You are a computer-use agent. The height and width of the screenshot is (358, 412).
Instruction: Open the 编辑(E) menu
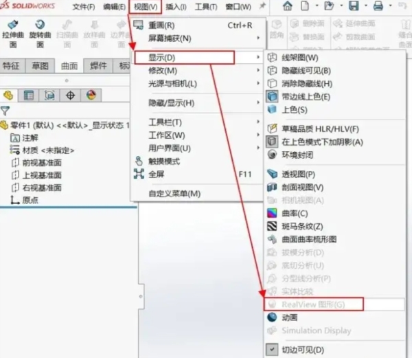(114, 7)
